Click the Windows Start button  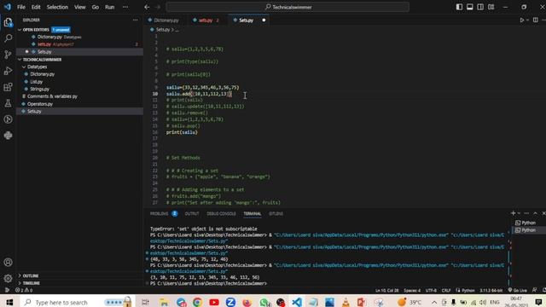9,302
